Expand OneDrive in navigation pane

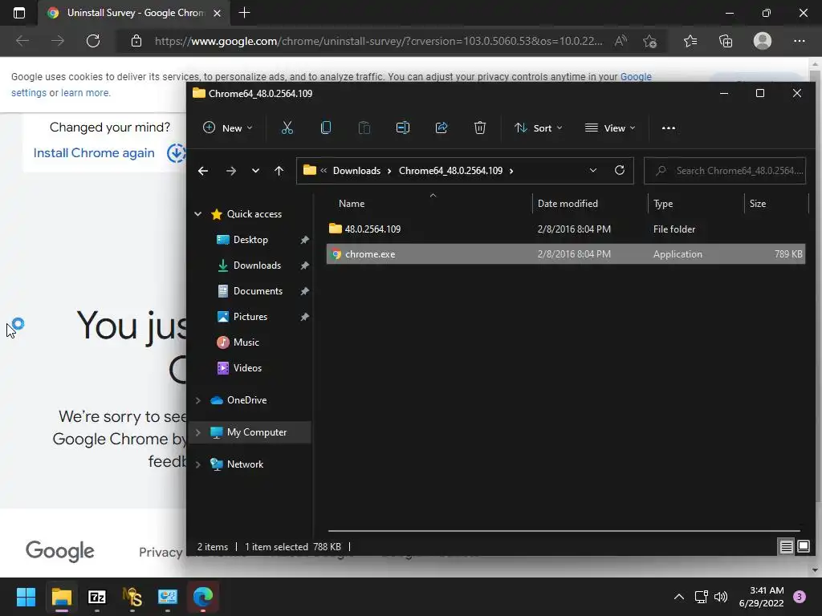(198, 400)
